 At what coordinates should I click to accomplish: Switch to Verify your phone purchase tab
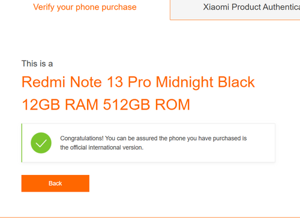coord(85,7)
